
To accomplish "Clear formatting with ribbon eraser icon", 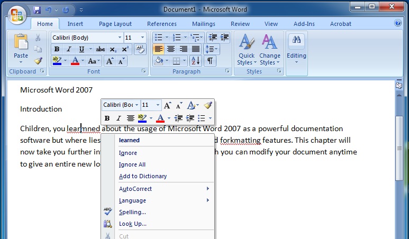I will pyautogui.click(x=140, y=49).
